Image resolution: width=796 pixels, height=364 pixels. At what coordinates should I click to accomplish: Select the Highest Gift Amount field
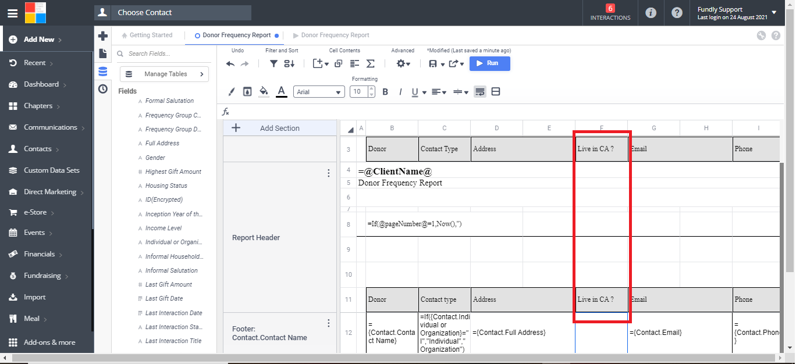[x=173, y=172]
